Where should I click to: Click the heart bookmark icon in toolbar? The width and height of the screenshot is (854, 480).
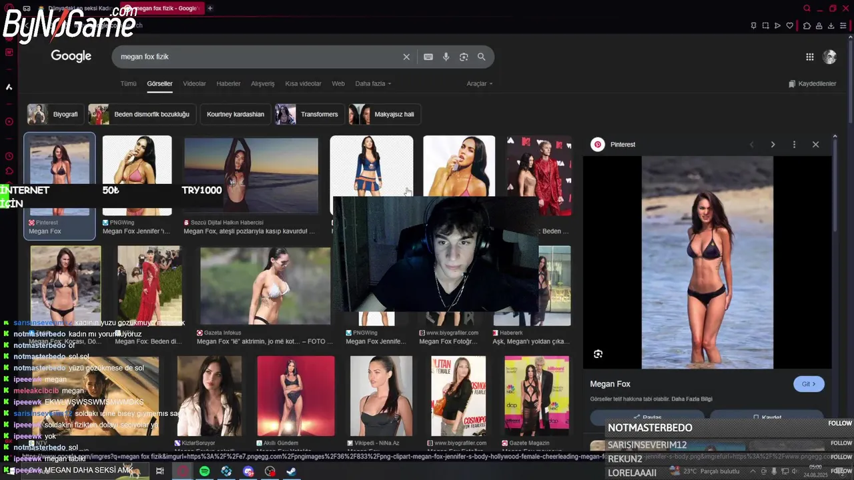click(790, 26)
